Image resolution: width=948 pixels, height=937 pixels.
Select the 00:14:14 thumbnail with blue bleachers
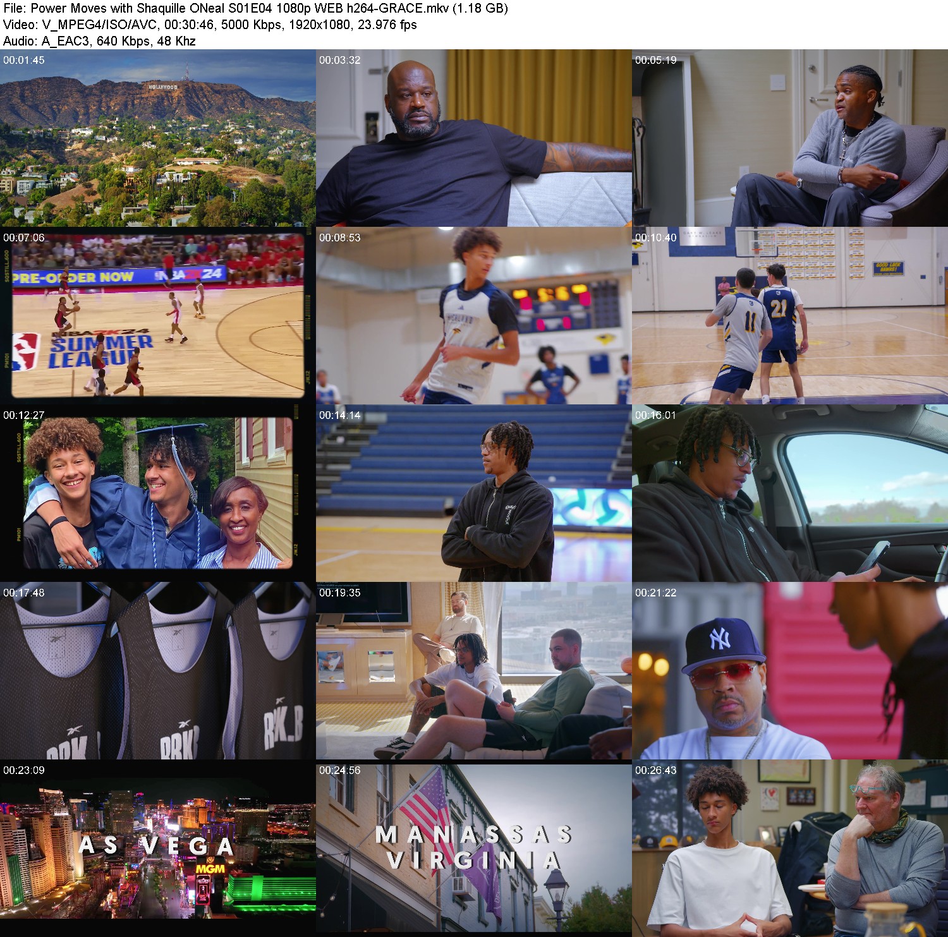(x=474, y=493)
